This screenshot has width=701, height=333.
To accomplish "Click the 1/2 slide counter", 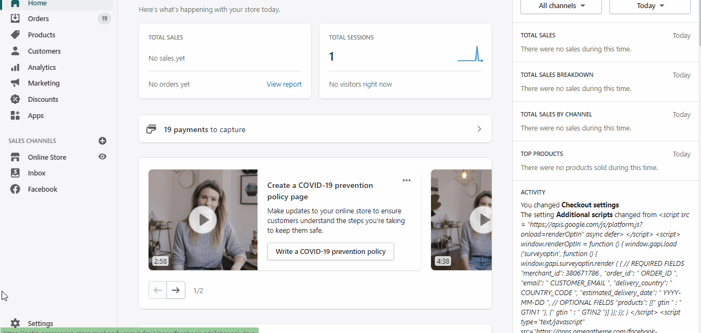I will tap(198, 291).
